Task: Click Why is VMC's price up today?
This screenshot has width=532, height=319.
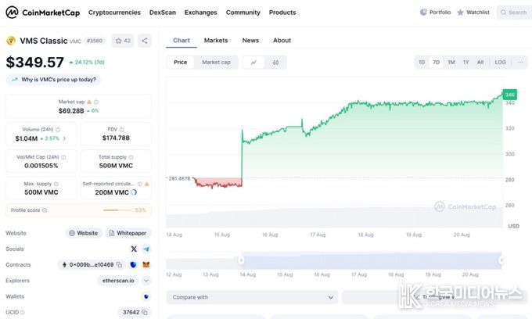Action: click(54, 80)
